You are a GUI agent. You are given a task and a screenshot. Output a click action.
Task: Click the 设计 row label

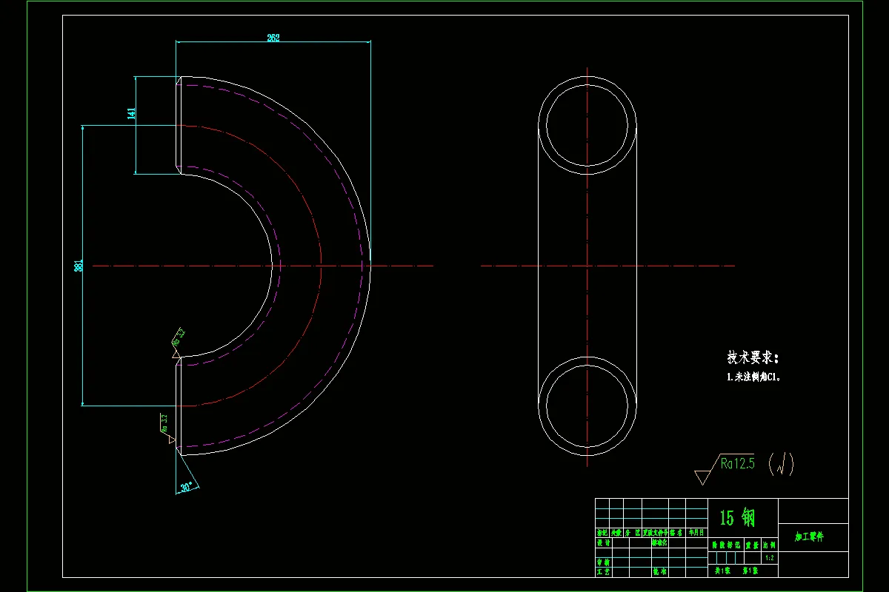tap(604, 542)
